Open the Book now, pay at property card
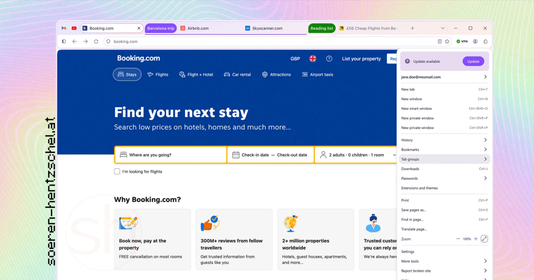The height and width of the screenshot is (280, 534). coord(153,240)
